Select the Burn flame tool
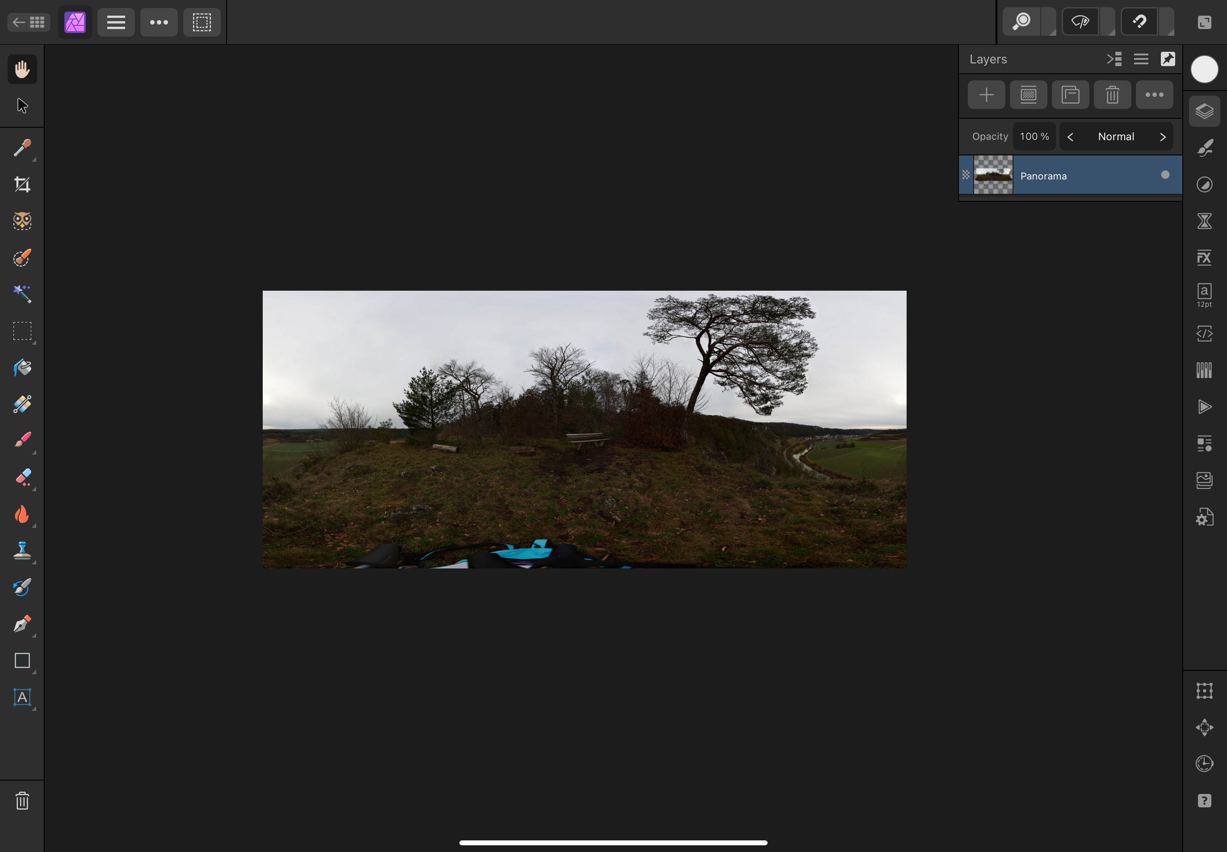 click(22, 514)
